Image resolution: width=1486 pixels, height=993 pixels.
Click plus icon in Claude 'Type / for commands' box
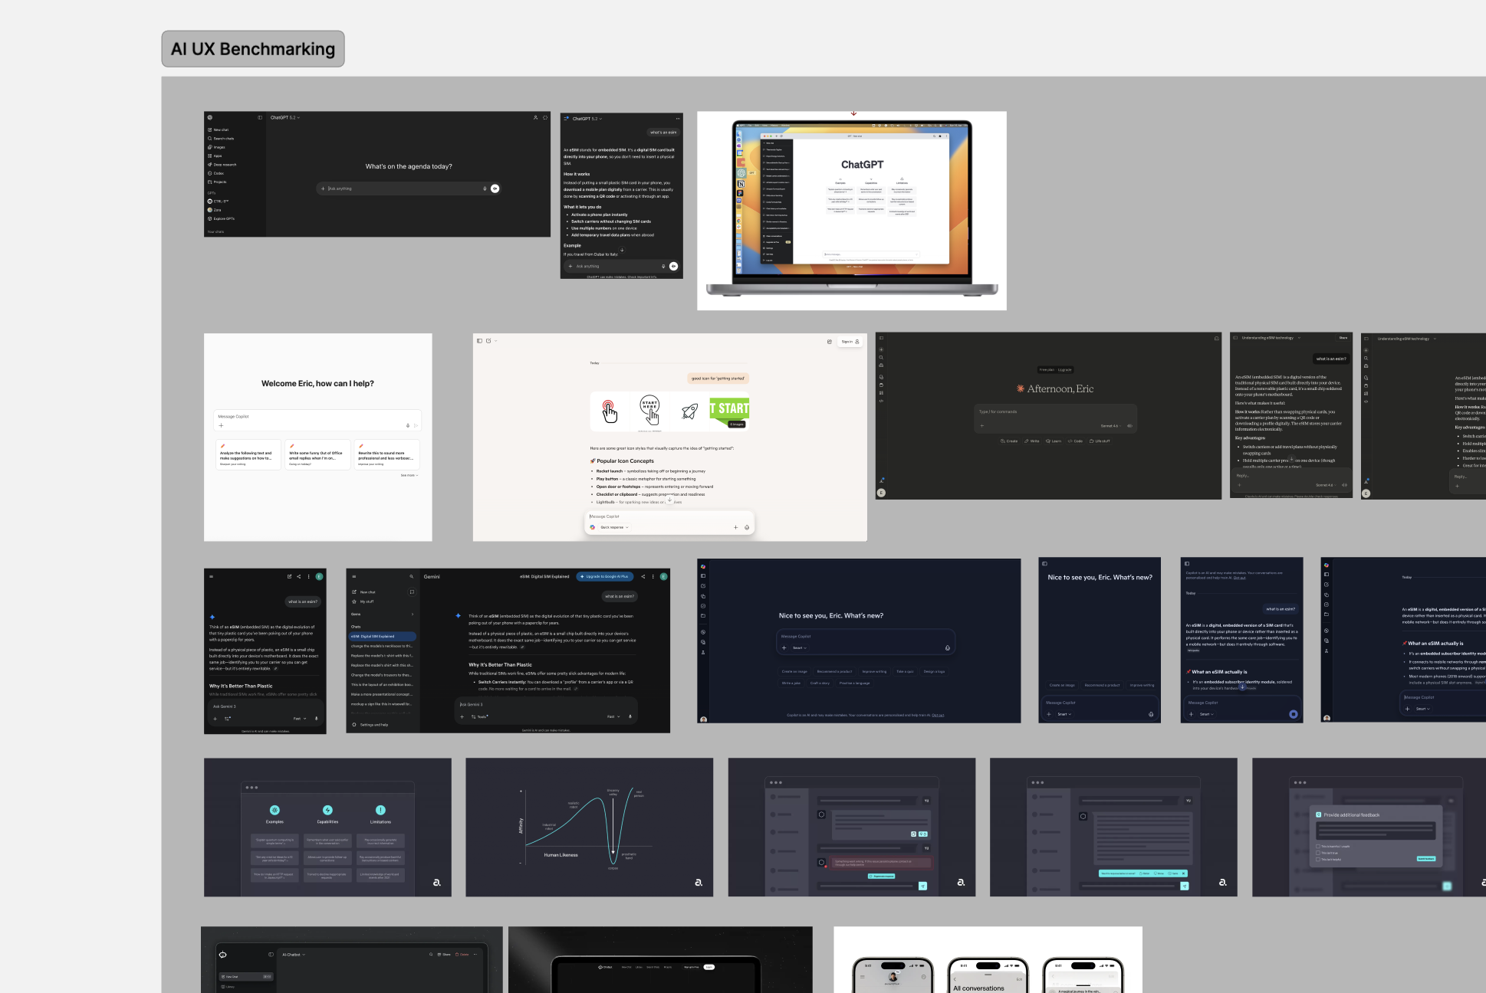pos(981,426)
